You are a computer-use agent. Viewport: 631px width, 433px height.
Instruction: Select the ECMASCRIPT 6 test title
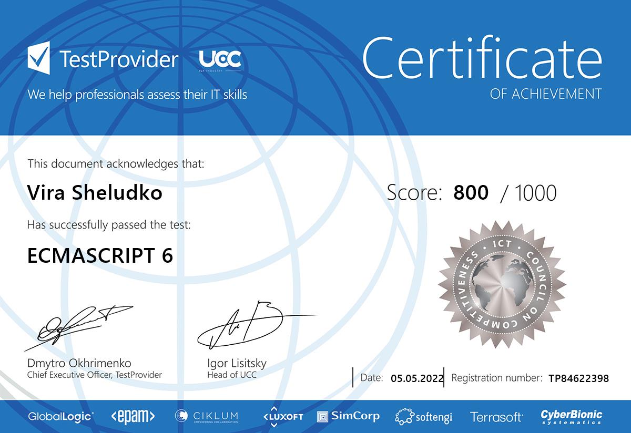pos(100,256)
